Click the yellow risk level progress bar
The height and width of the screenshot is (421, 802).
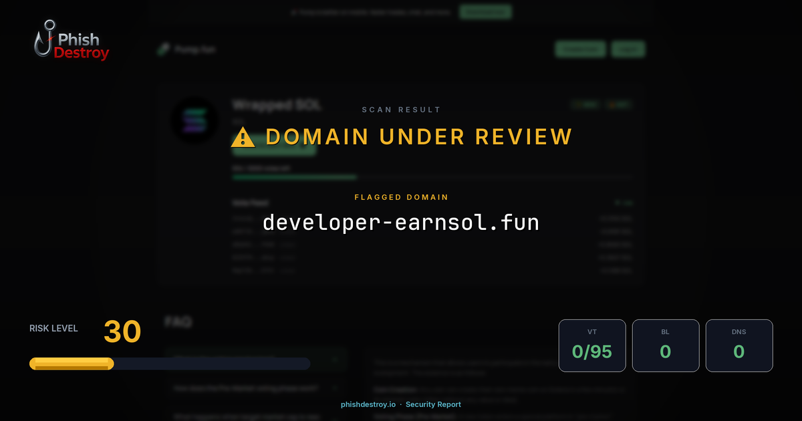click(70, 363)
